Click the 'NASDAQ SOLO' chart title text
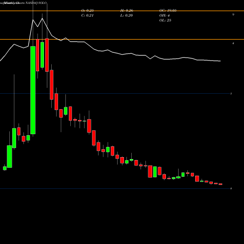The image size is (244, 244). coord(35,3)
